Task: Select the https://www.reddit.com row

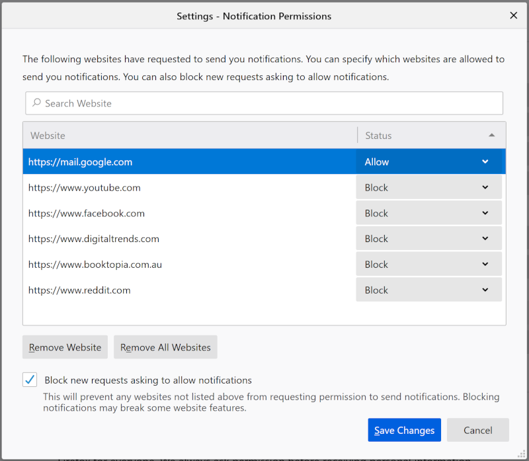Action: (79, 290)
